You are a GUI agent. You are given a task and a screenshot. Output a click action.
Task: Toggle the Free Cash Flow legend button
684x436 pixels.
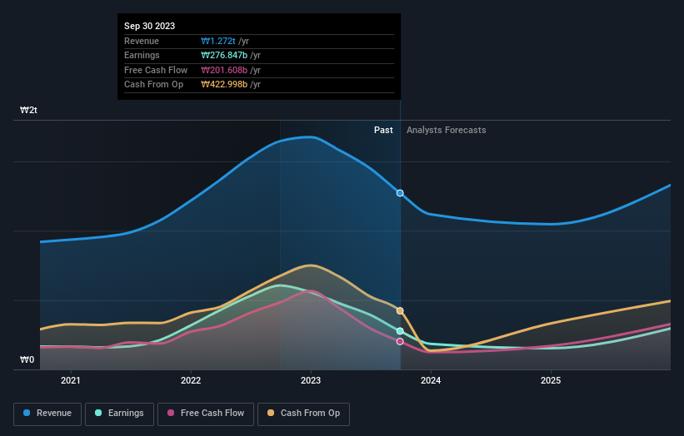pyautogui.click(x=206, y=414)
